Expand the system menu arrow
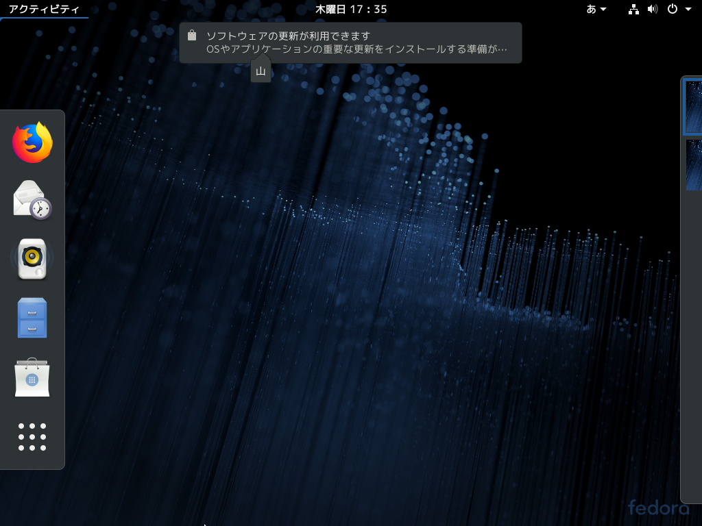The image size is (702, 526). point(688,9)
